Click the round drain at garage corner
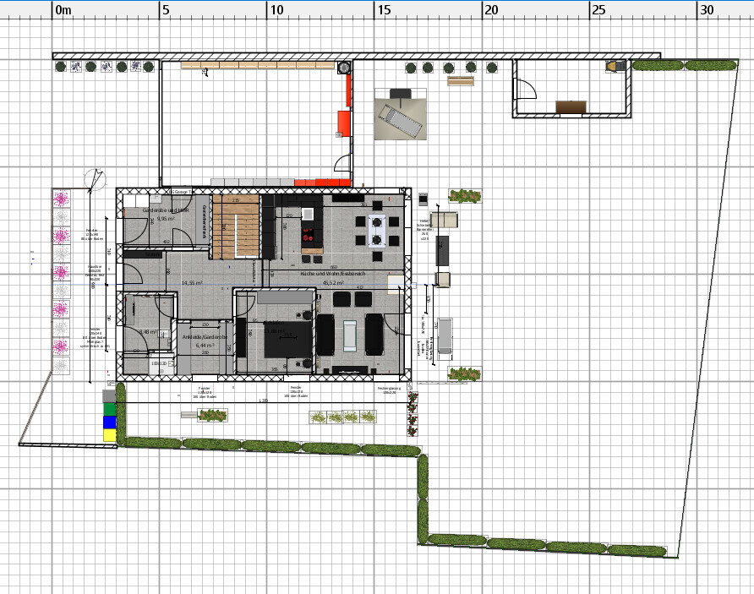The width and height of the screenshot is (754, 594). [x=344, y=68]
